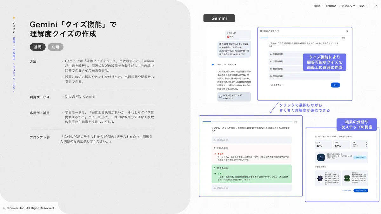Click the 成績を分析する button
Viewport: 381px width, 214px height.
[360, 157]
